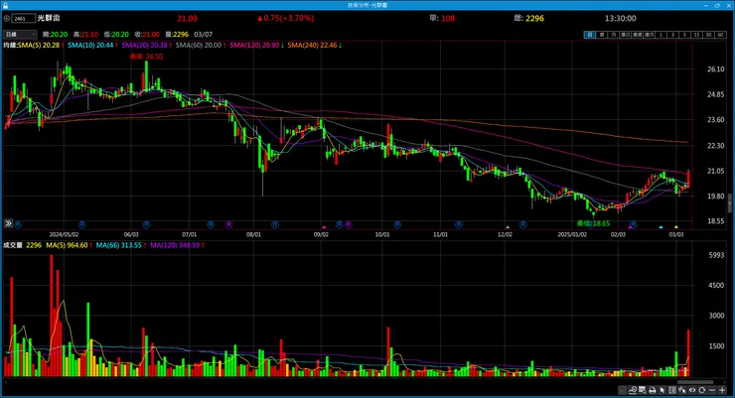
Task: Click the cyan triangle marker near 03/03
Action: pyautogui.click(x=661, y=226)
